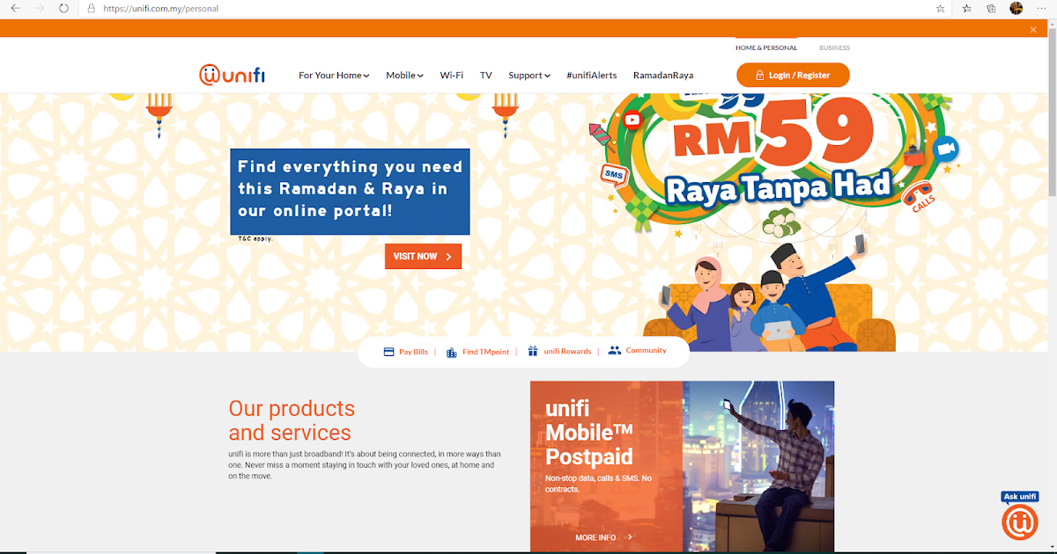Open the #unifiAlerts menu item
Screen dimensions: 1057x554
(x=592, y=76)
